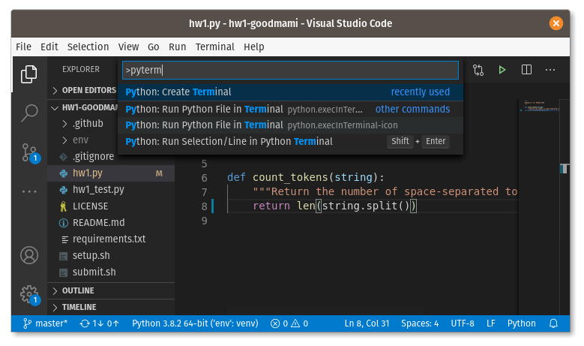Open the Help menu
The width and height of the screenshot is (584, 346).
(x=253, y=47)
